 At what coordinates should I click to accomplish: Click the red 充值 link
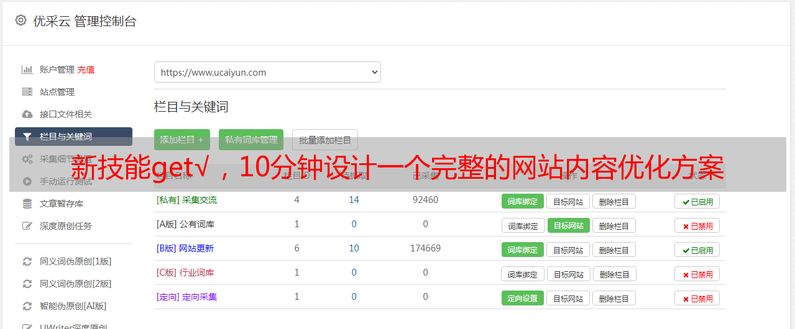click(x=86, y=70)
